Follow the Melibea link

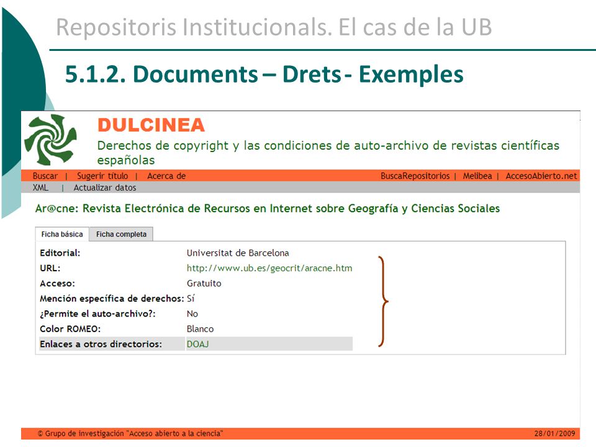coord(477,176)
